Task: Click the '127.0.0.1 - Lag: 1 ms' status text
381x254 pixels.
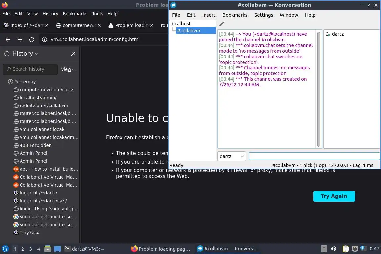Action: [351, 165]
